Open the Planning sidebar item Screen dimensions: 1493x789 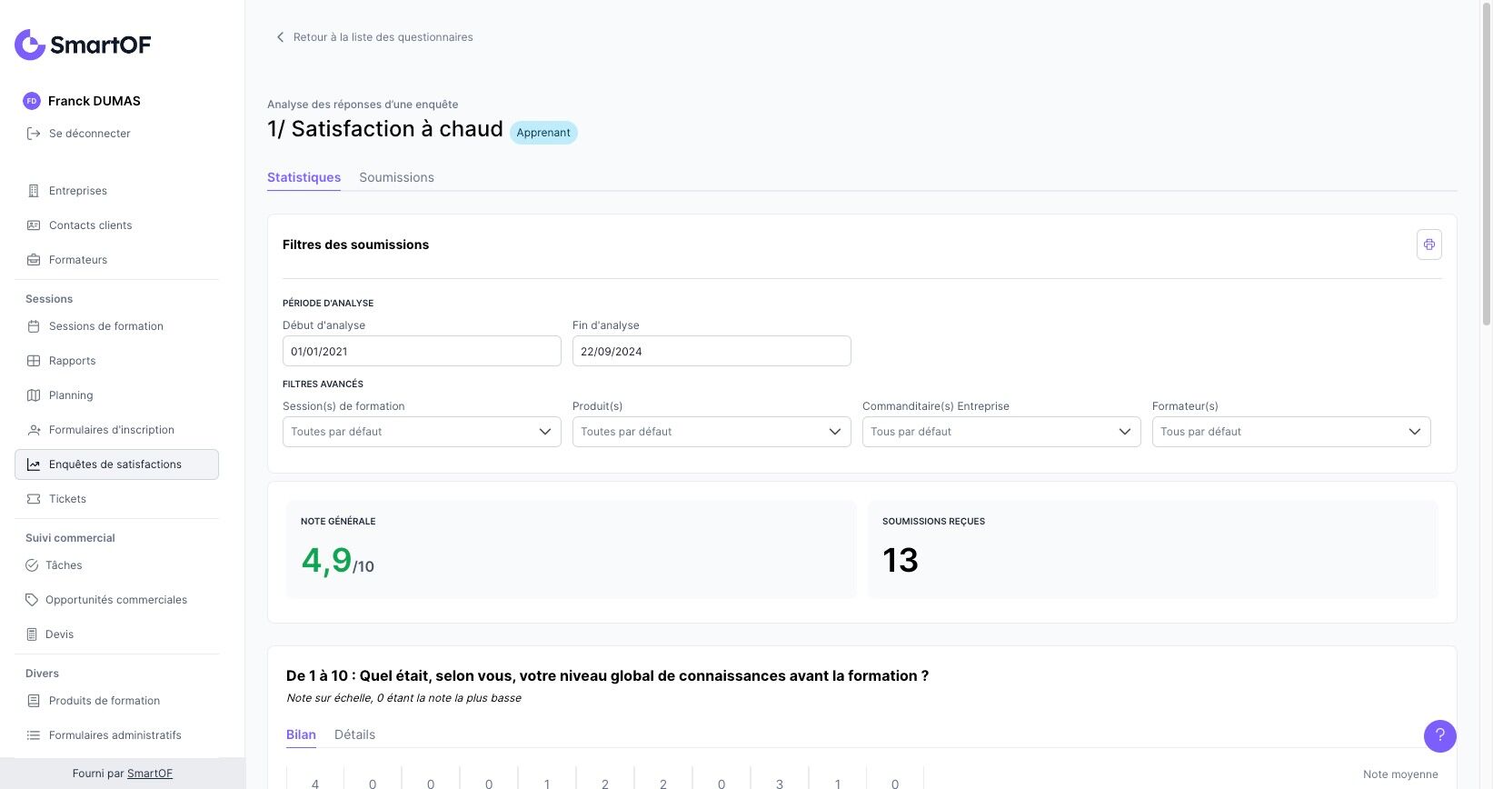pos(71,395)
